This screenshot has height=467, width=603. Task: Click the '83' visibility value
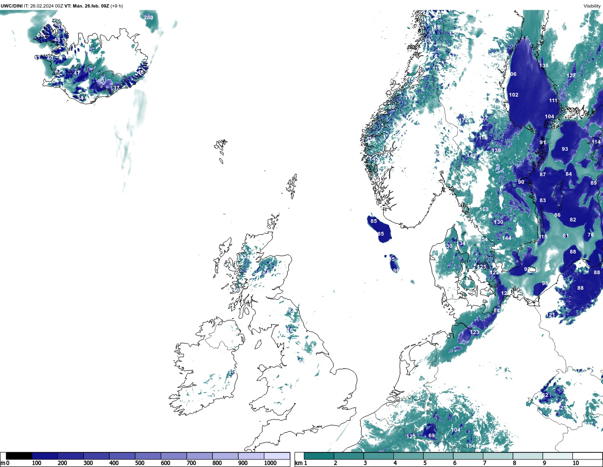tap(543, 200)
